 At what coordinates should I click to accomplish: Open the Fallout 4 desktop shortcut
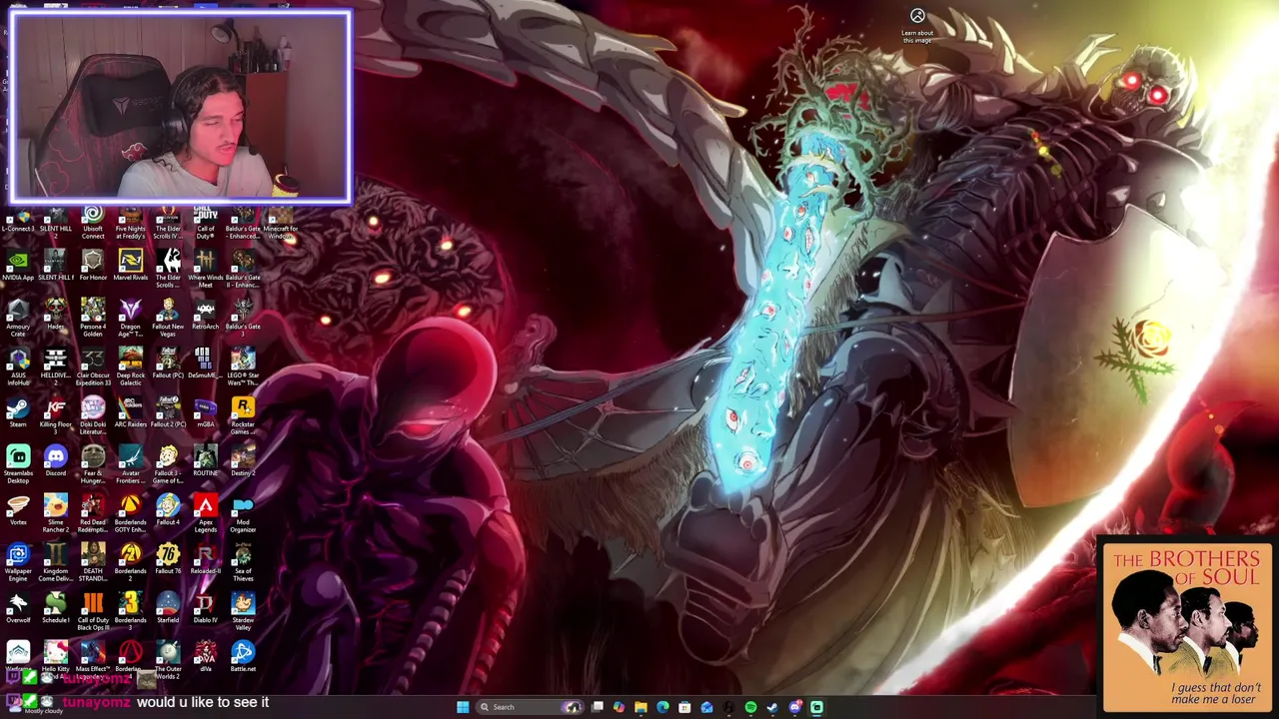pyautogui.click(x=168, y=510)
